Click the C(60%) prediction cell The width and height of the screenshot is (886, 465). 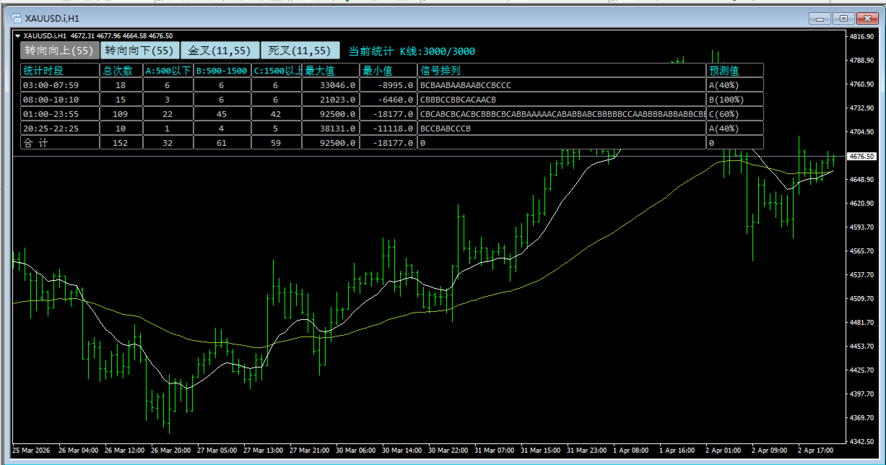pos(735,114)
